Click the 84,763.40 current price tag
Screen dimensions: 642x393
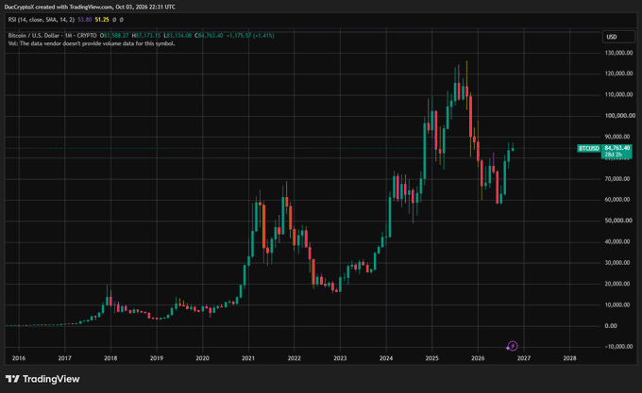tap(617, 148)
